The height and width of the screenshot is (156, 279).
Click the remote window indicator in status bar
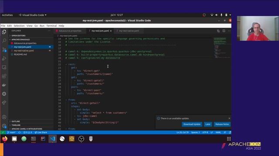pyautogui.click(x=3, y=133)
